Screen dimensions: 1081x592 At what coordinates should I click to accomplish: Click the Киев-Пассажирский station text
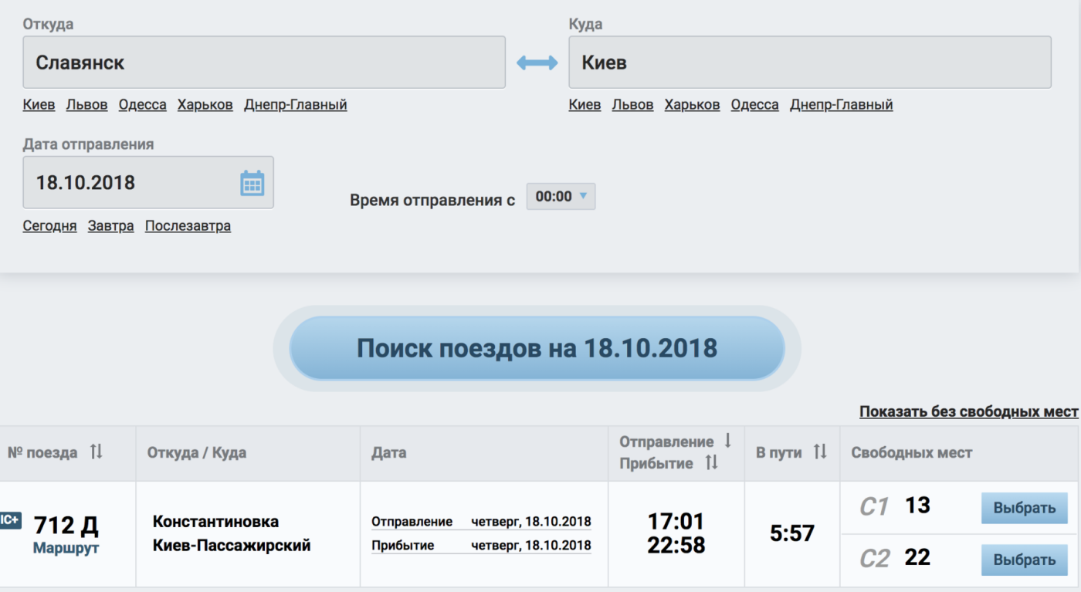pos(232,546)
